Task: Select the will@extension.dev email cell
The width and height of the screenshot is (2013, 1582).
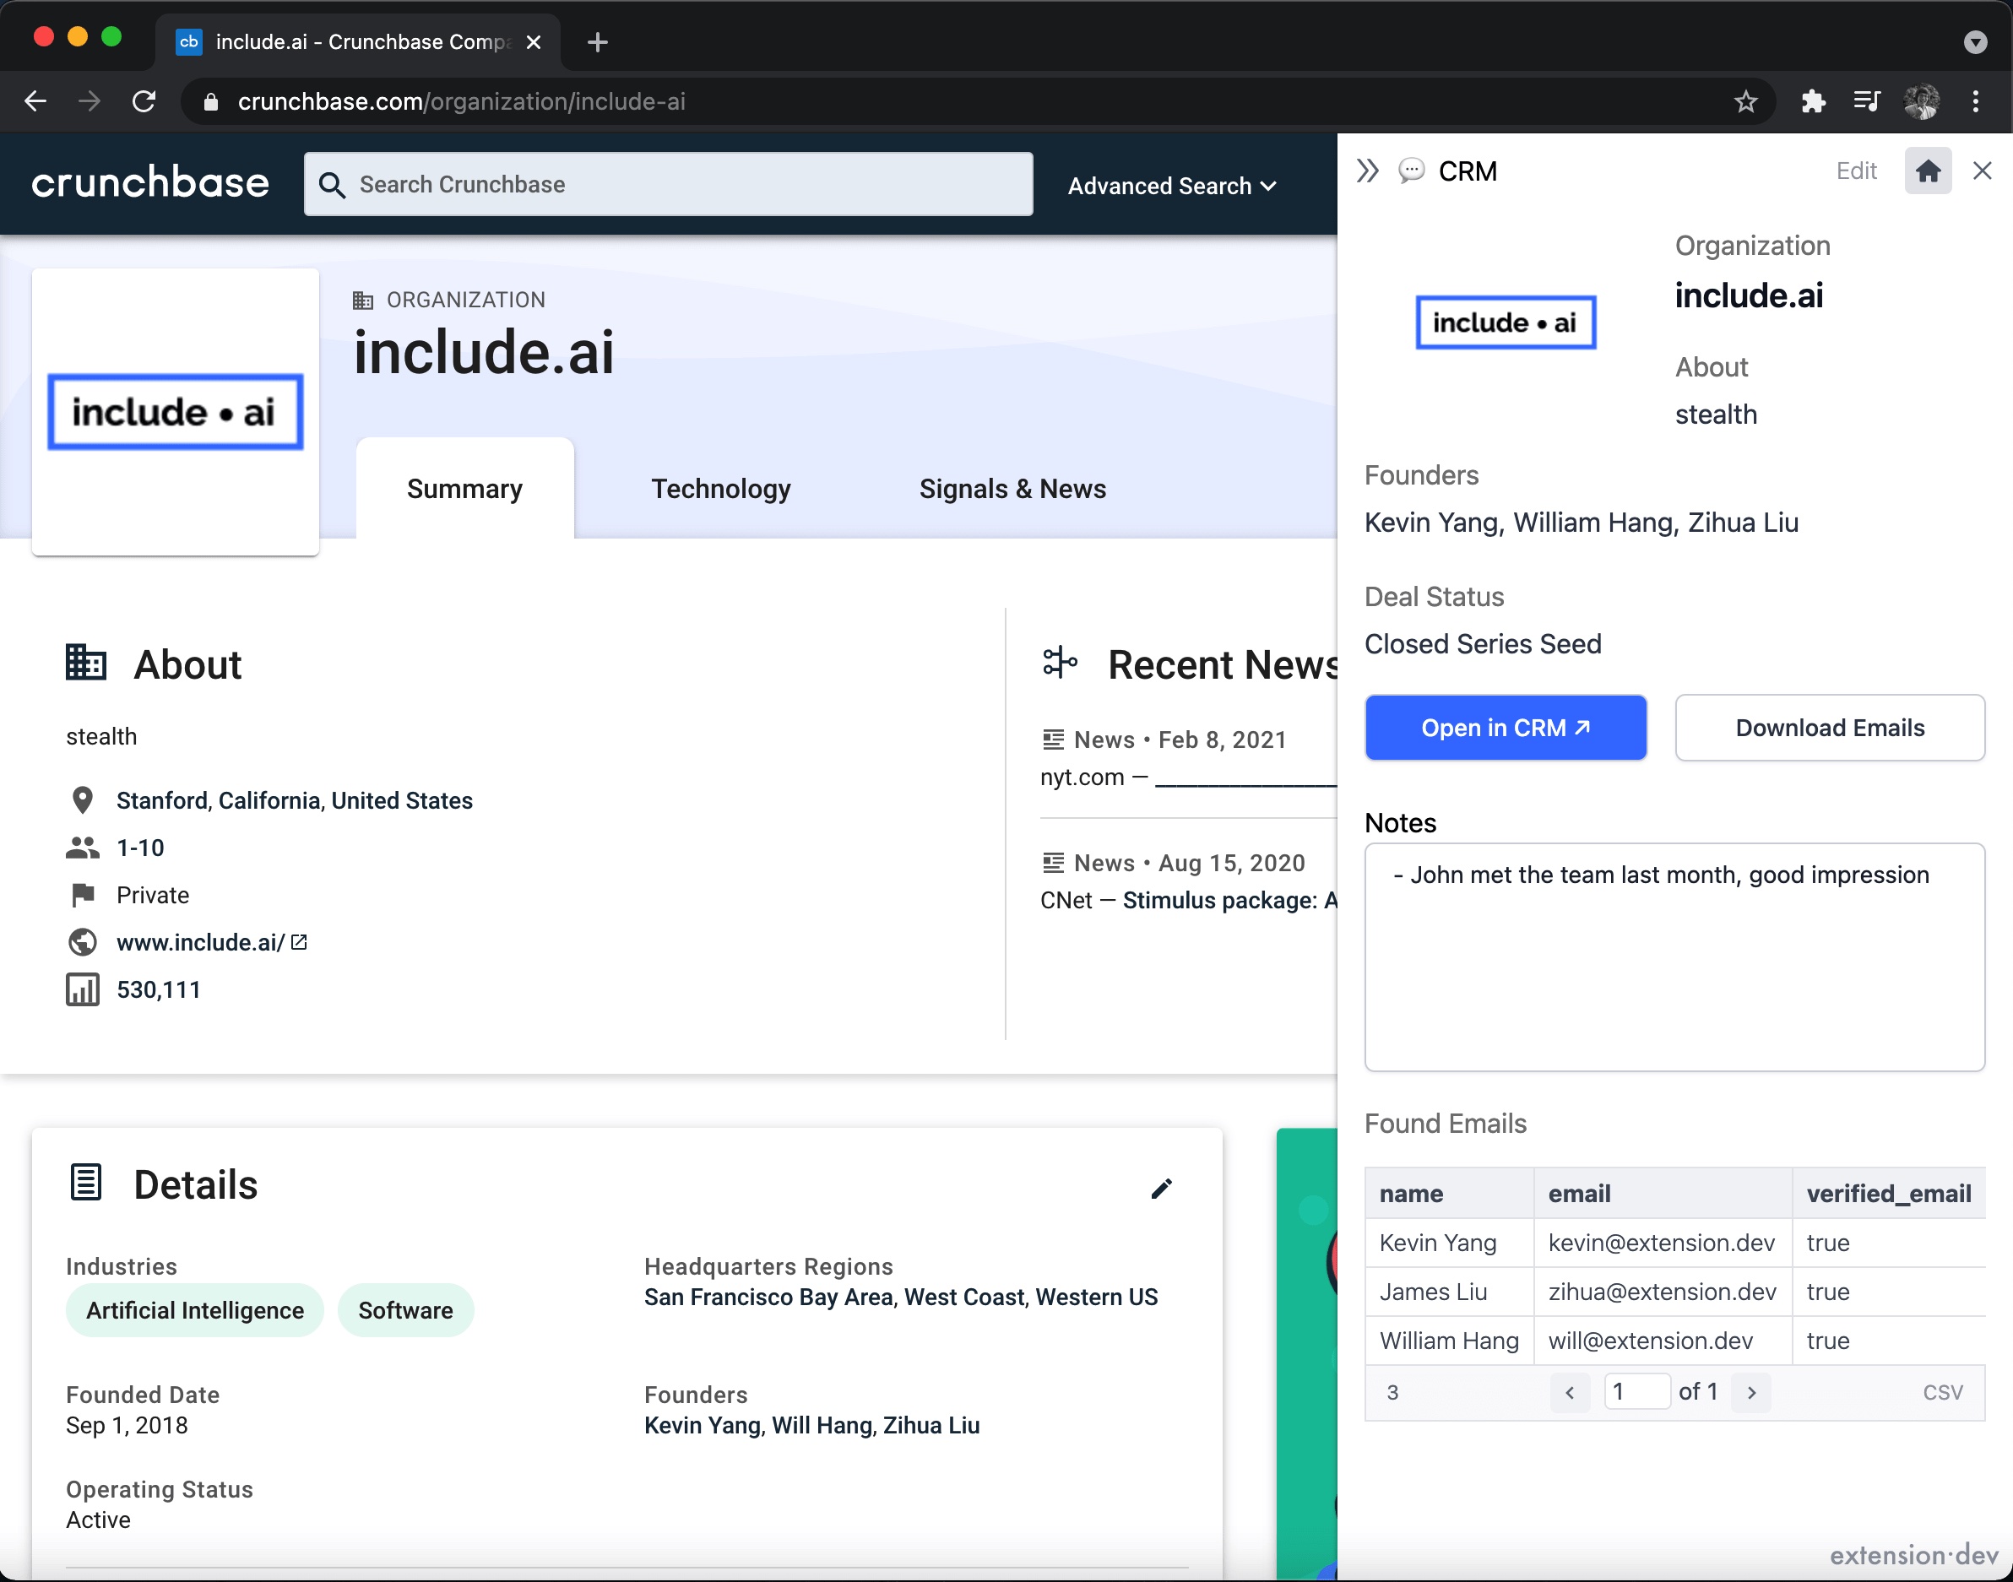Action: pos(1662,1341)
